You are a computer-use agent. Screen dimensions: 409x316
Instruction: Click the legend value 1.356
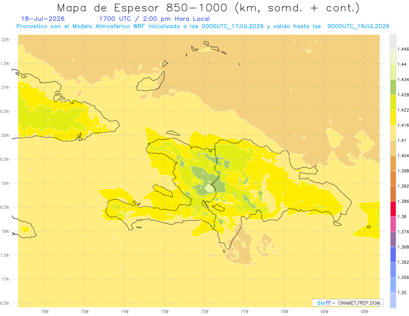(403, 277)
